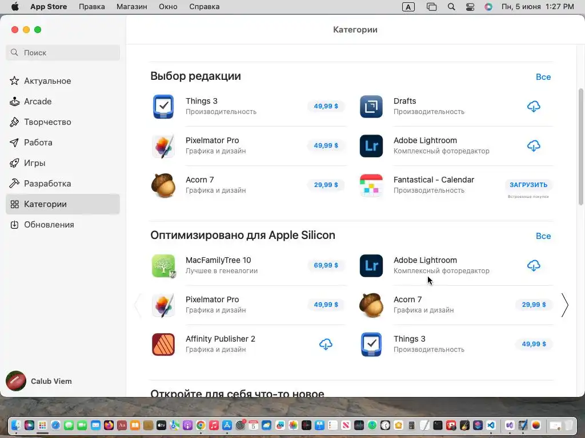Image resolution: width=585 pixels, height=438 pixels.
Task: Download Adobe Lightroom in Apple Silicon section
Action: (x=534, y=266)
